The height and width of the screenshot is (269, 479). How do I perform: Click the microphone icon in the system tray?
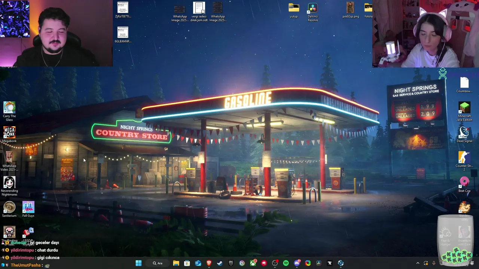434,263
